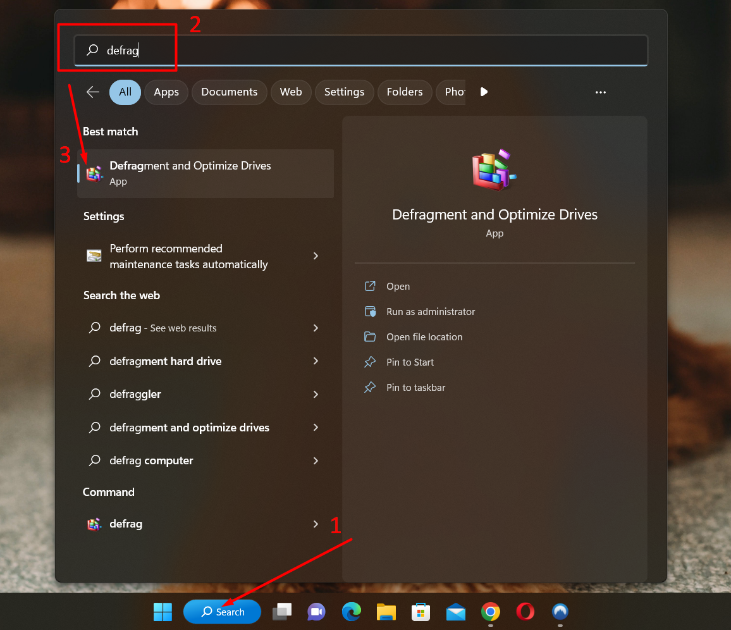The height and width of the screenshot is (630, 731).
Task: Switch to the Folders filter tab
Action: (405, 92)
